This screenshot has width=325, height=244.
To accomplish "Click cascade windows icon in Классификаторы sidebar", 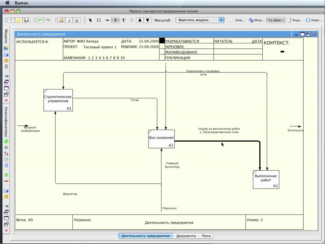I will 6,212.
